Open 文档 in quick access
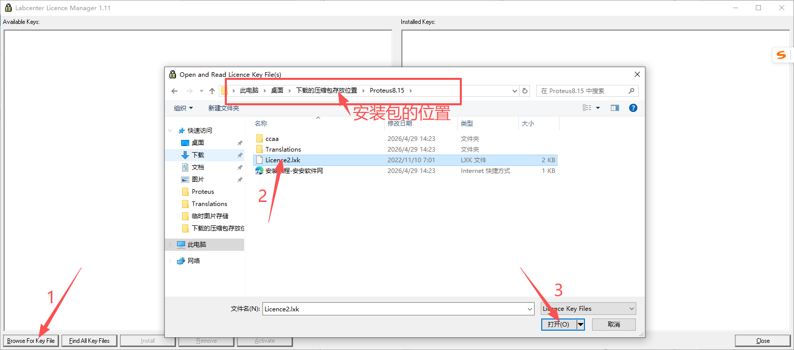Viewport: 794px width, 350px height. pos(198,167)
